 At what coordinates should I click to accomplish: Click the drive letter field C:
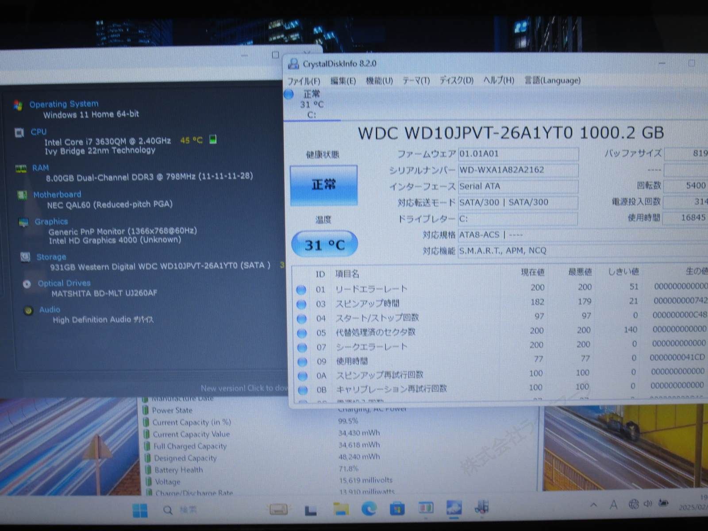coord(518,219)
